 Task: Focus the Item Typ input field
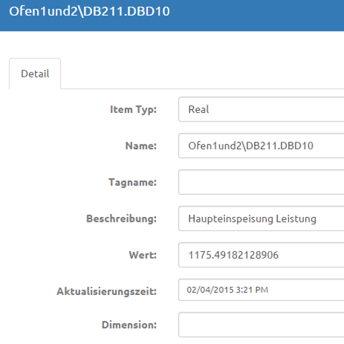pyautogui.click(x=261, y=110)
